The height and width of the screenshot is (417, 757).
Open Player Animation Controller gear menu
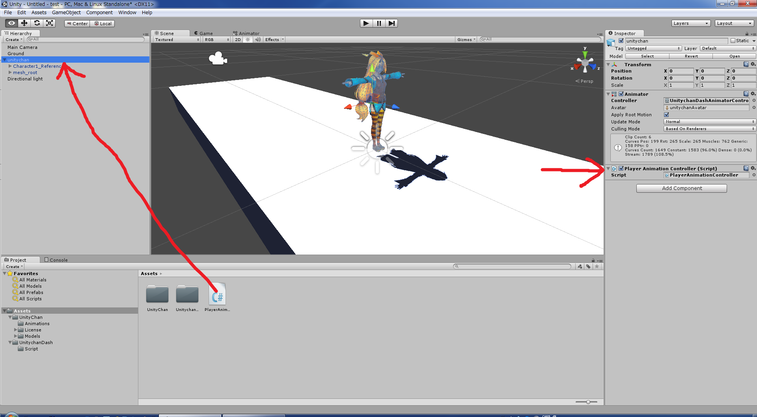[753, 168]
